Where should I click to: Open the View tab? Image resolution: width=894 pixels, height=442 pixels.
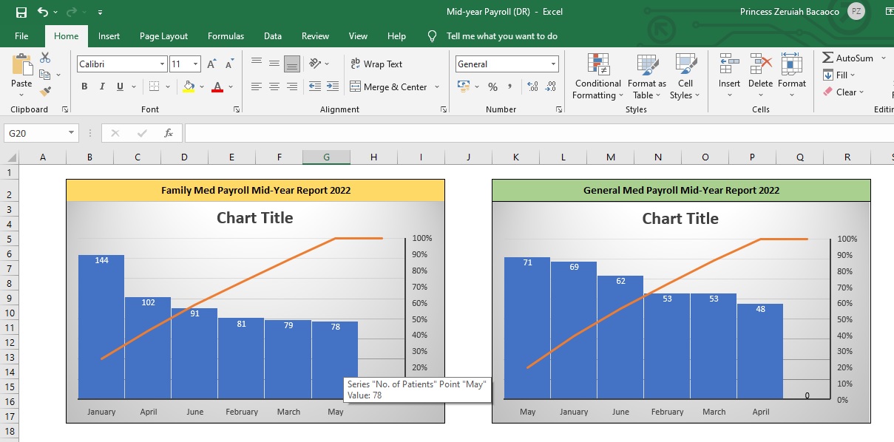click(358, 36)
